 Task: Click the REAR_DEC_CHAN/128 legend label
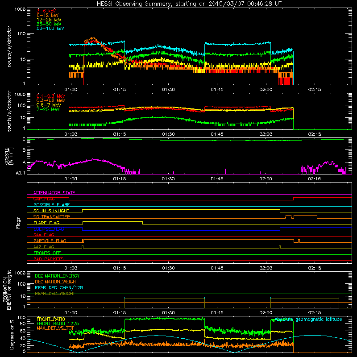(x=59, y=287)
